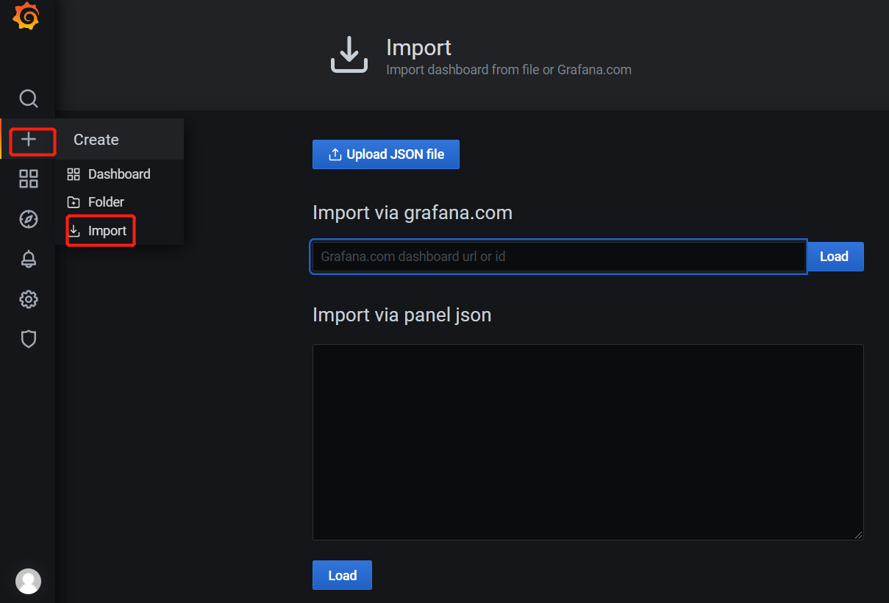Viewport: 889px width, 603px height.
Task: Click the Upload JSON file button
Action: tap(386, 154)
